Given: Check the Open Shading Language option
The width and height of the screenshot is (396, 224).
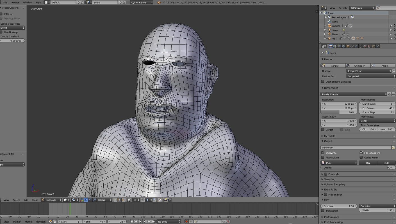Looking at the screenshot, I should (322, 81).
